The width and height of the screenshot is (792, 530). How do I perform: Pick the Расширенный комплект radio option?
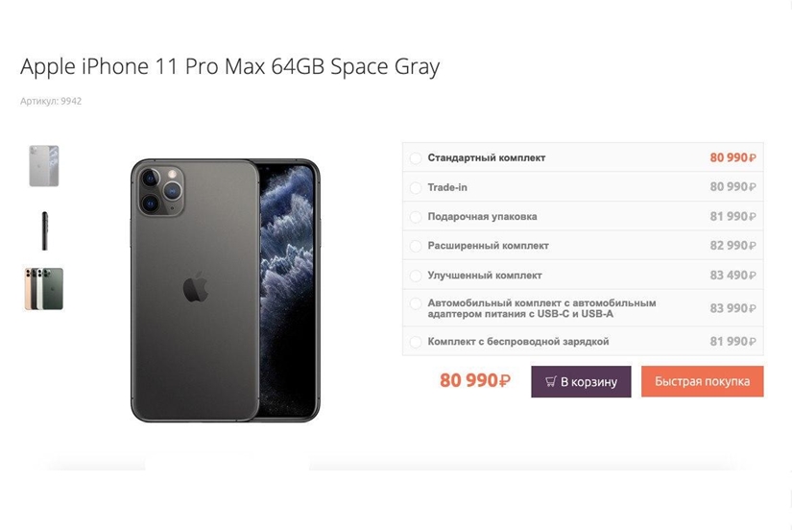[416, 246]
